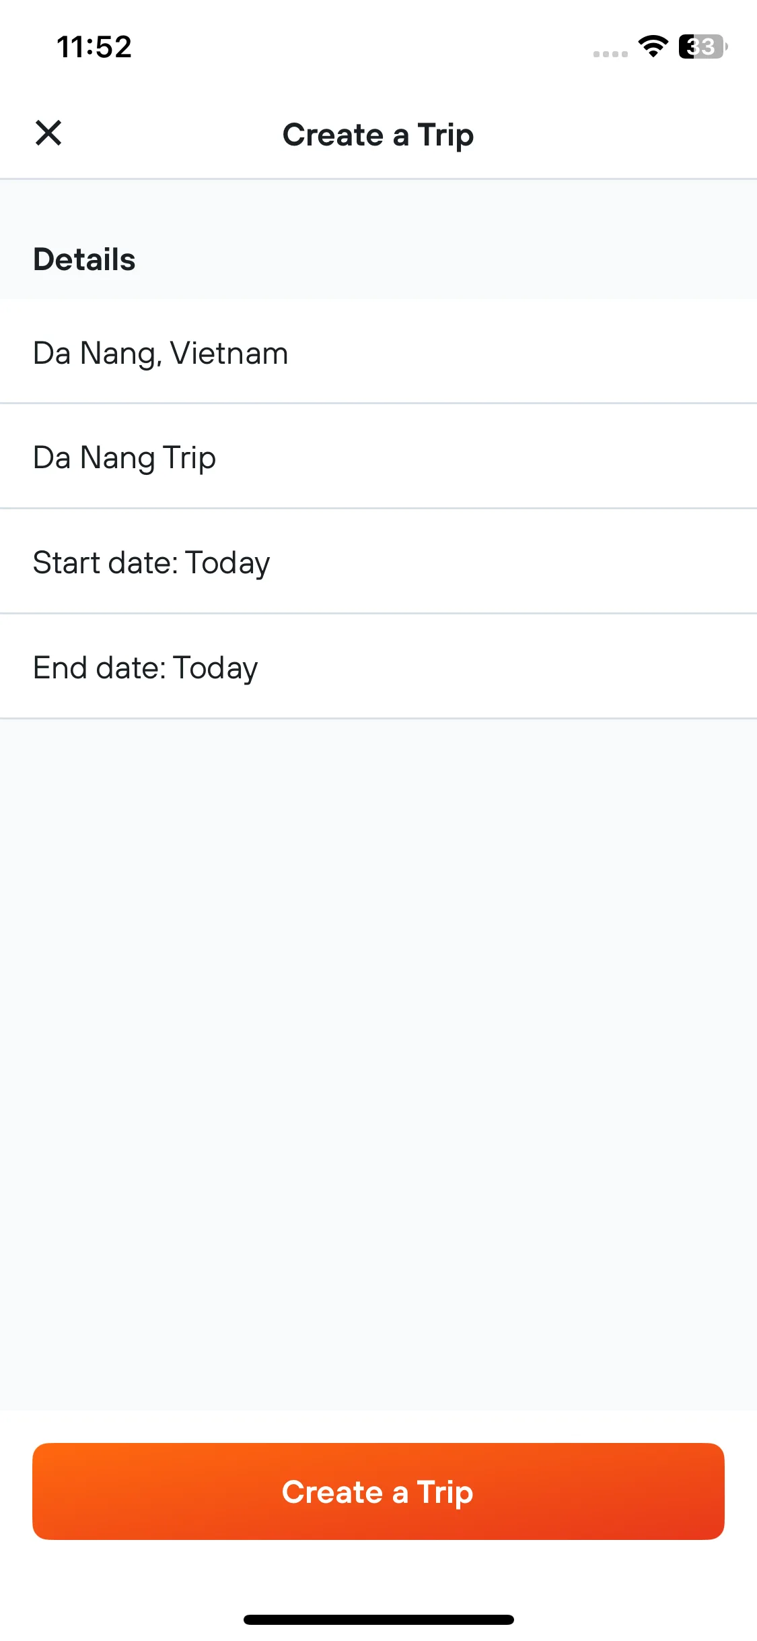Tap the End date label text

[99, 668]
